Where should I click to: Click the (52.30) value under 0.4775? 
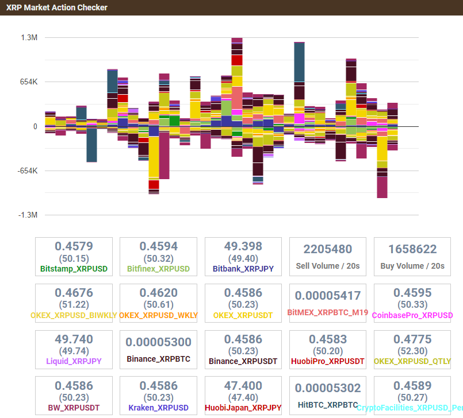coord(412,351)
